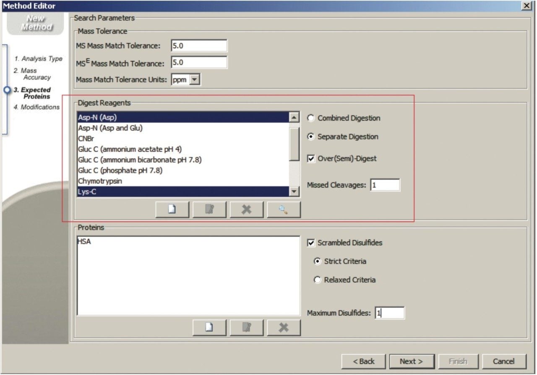Click the magnifier view digest reagent icon
This screenshot has width=537, height=375.
tap(284, 209)
